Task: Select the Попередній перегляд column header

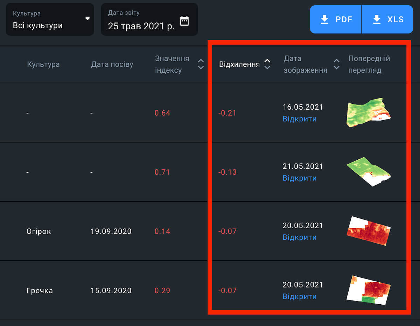Action: click(369, 64)
